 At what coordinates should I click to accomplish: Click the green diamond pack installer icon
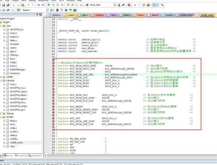pyautogui.click(x=66, y=10)
